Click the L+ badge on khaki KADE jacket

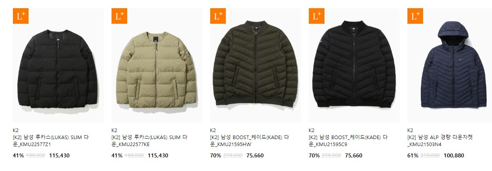click(218, 16)
